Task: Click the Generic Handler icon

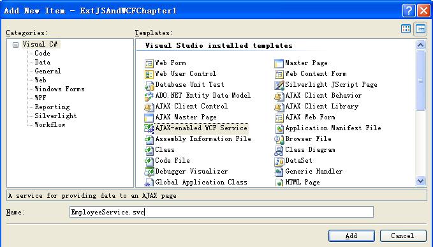Action: (279, 172)
